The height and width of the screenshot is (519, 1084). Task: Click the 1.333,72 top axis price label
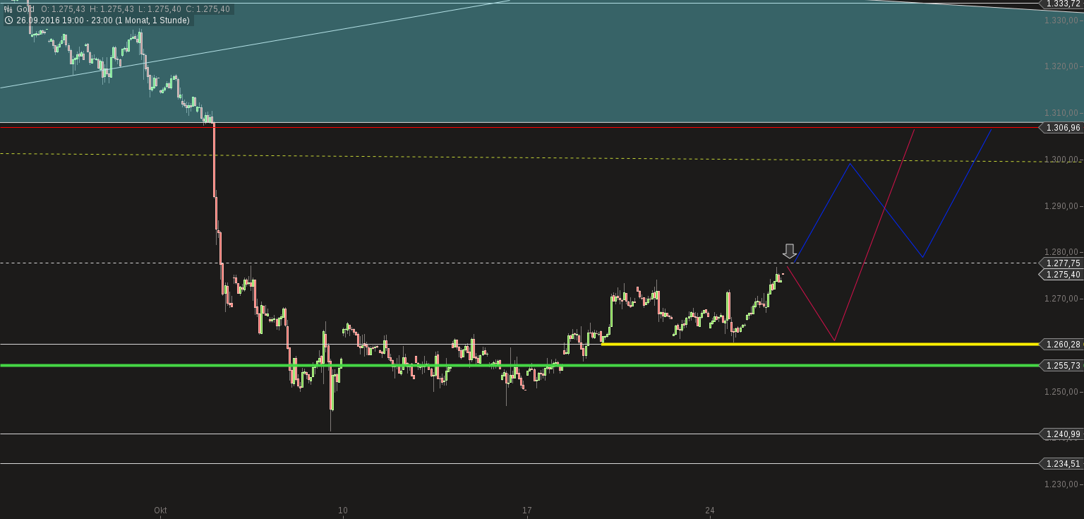1065,4
